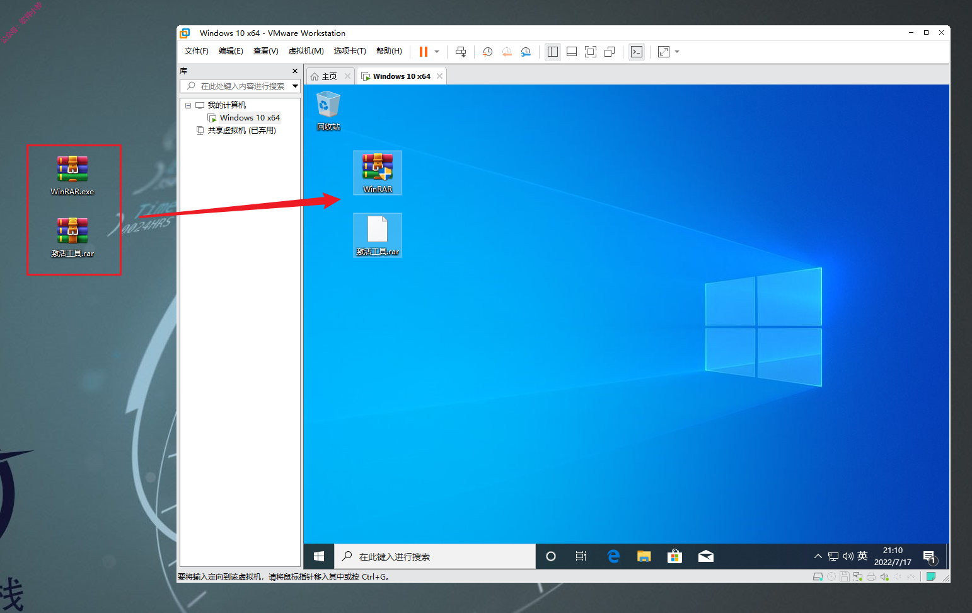This screenshot has width=972, height=613.
Task: Open guest network tray icon
Action: 833,556
